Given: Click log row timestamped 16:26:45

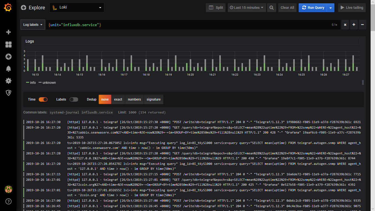Looking at the screenshot, I should [192, 206].
